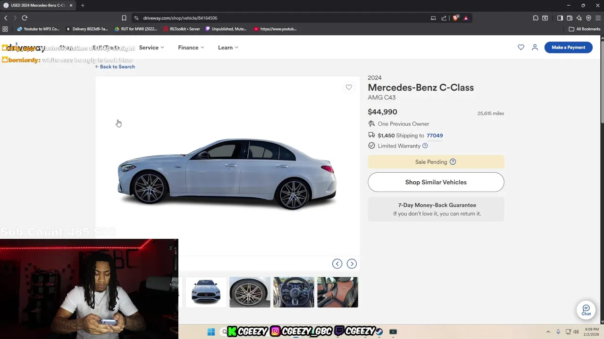Expand the Learn dropdown menu

point(228,48)
